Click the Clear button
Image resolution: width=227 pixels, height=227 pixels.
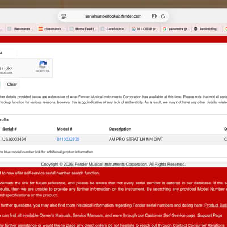tap(12, 85)
